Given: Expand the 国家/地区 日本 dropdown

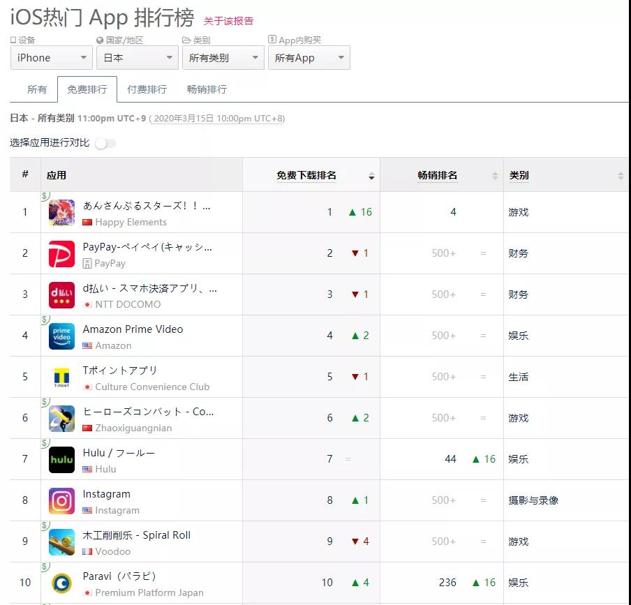Looking at the screenshot, I should (137, 57).
